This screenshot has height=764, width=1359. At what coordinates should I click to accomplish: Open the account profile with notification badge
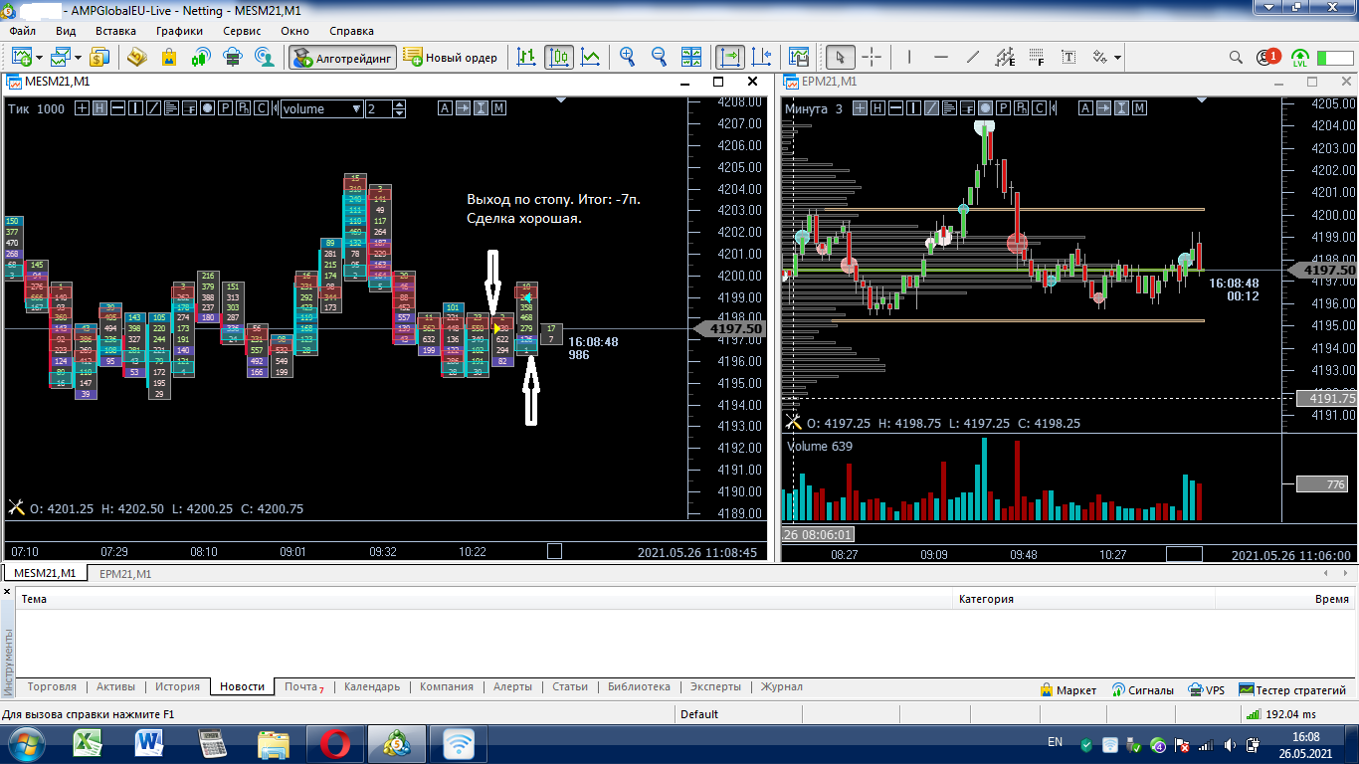tap(1267, 57)
